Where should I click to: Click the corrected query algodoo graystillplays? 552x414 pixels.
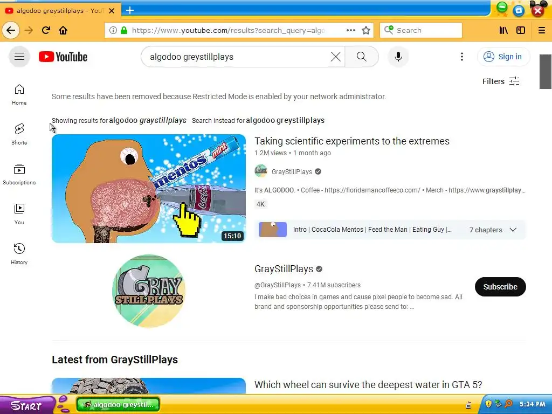[x=148, y=120]
